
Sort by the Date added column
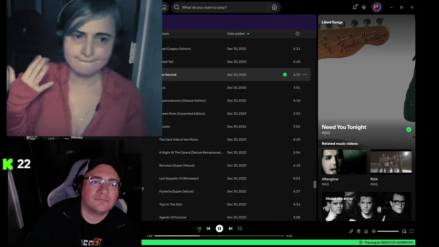click(x=236, y=34)
